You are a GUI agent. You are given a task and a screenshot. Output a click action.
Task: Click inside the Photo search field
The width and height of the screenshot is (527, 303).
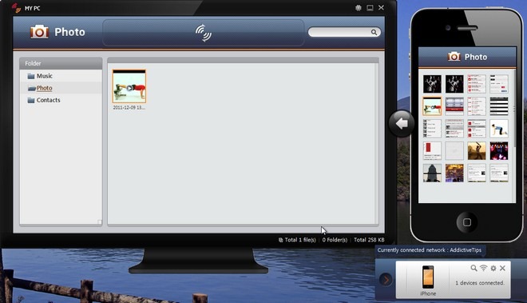[344, 32]
